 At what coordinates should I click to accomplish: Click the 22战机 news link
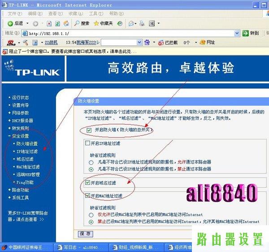(51, 43)
